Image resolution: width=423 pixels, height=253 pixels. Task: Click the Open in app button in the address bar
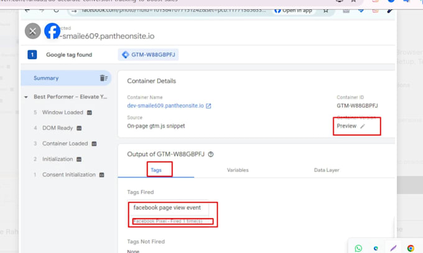(293, 11)
